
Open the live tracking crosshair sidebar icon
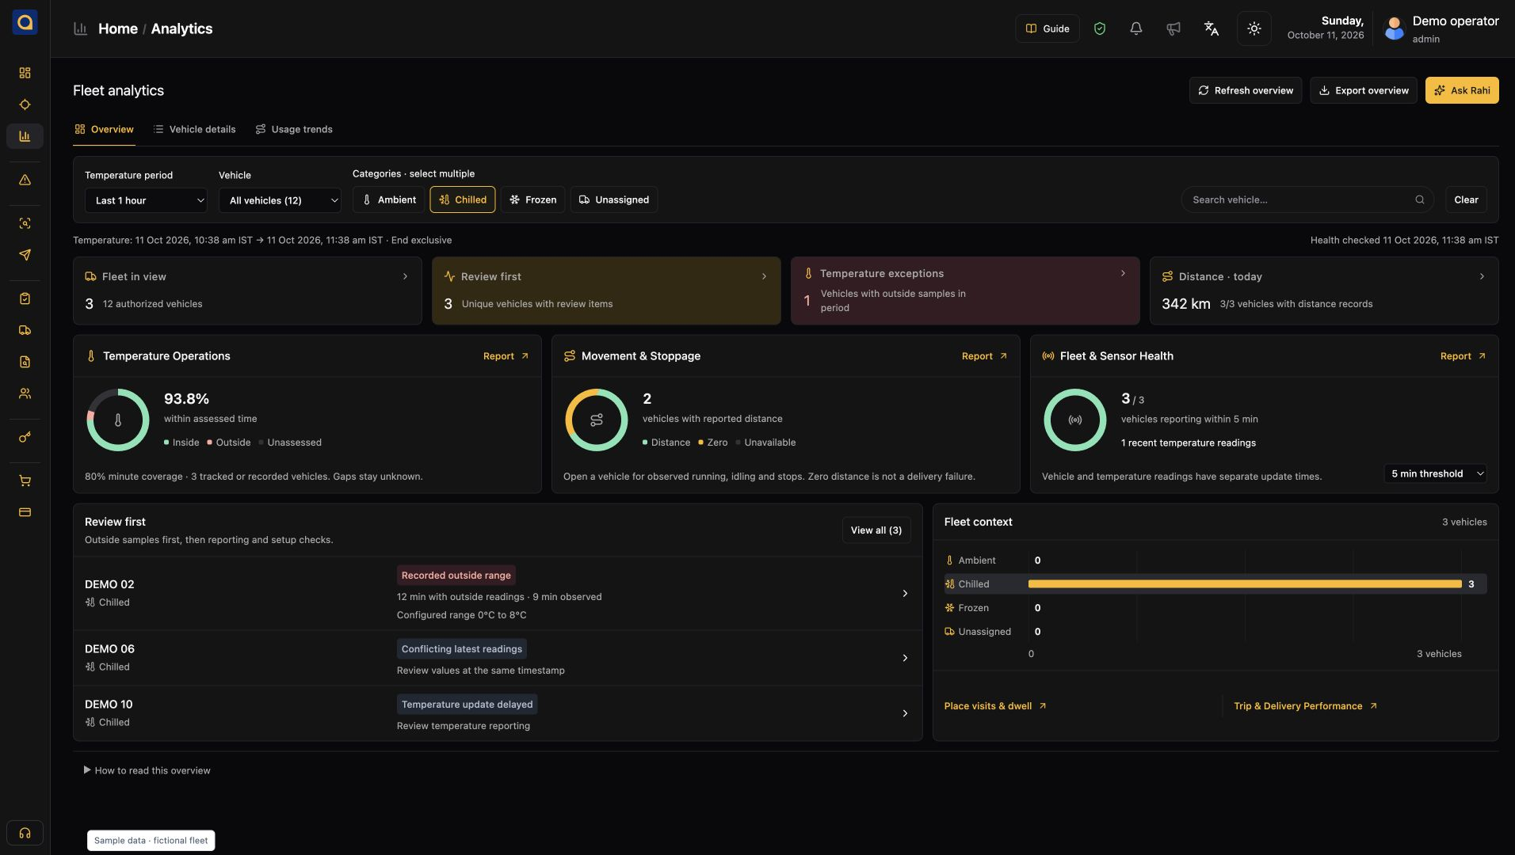click(x=25, y=104)
